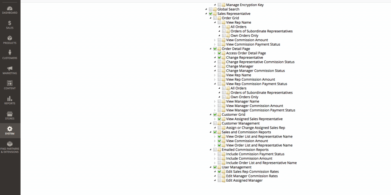Toggle the Edit Manager Commission Rates checkbox
Image resolution: width=391 pixels, height=195 pixels.
(x=220, y=176)
